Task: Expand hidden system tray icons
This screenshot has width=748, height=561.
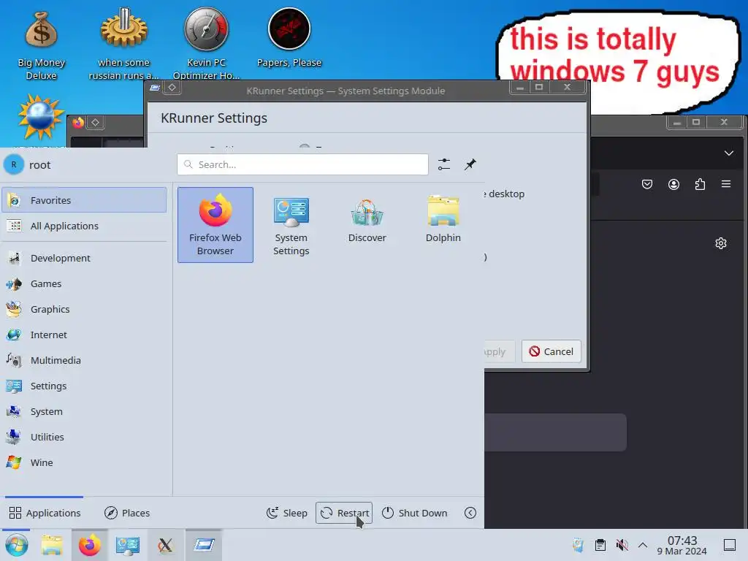Action: click(643, 545)
